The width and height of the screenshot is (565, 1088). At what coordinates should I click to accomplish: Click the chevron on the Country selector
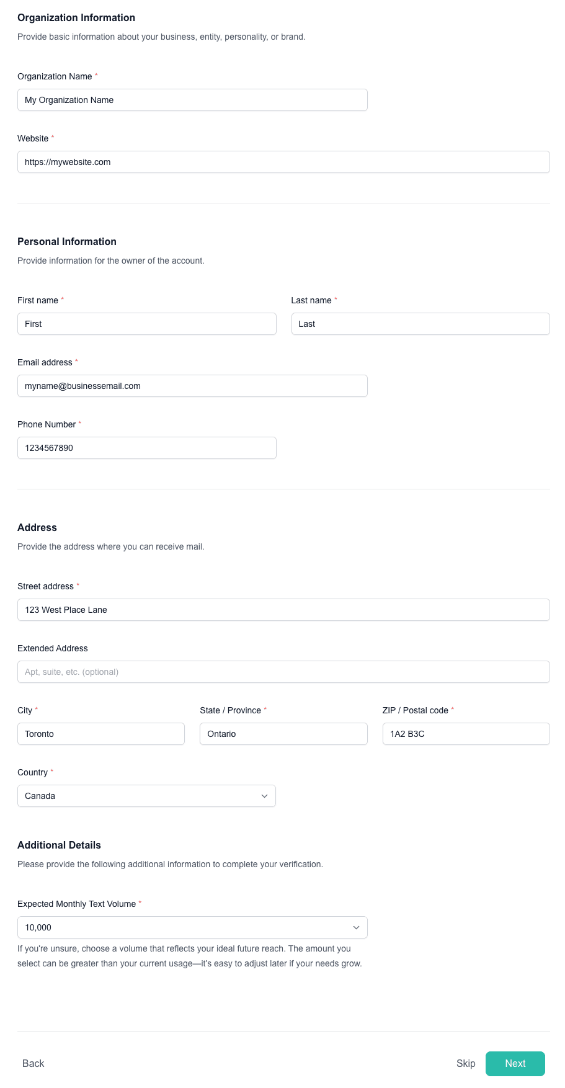pos(265,796)
